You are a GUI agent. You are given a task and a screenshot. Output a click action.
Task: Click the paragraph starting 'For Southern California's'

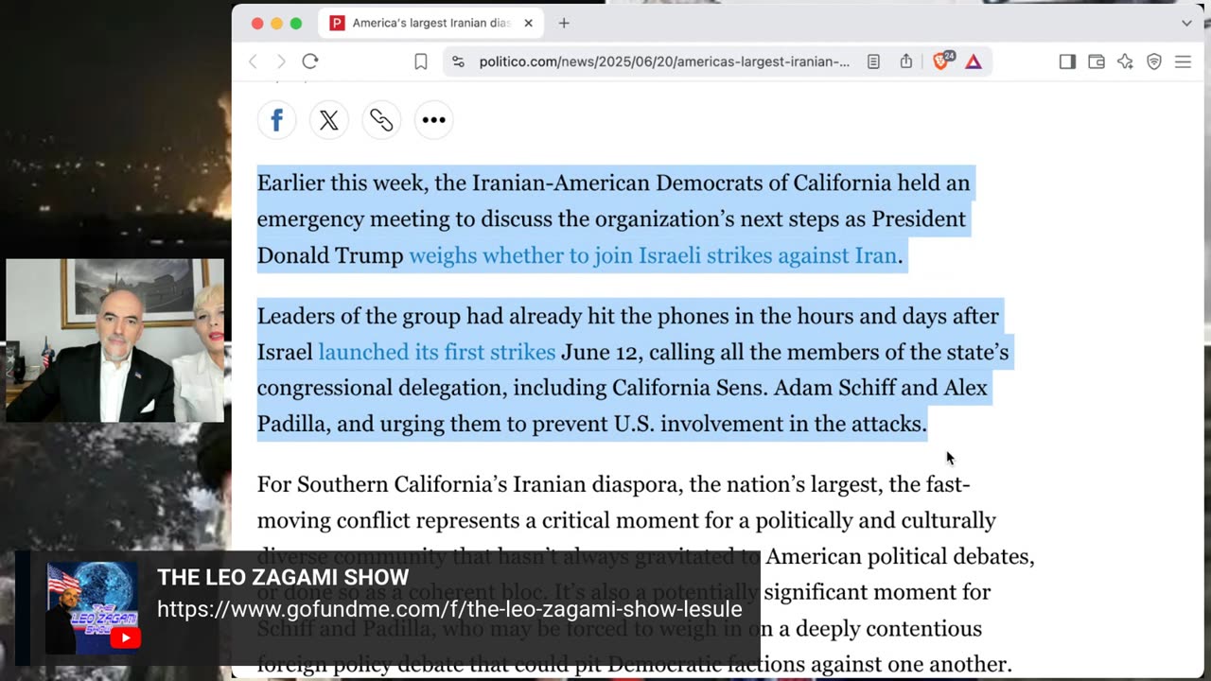pos(645,574)
